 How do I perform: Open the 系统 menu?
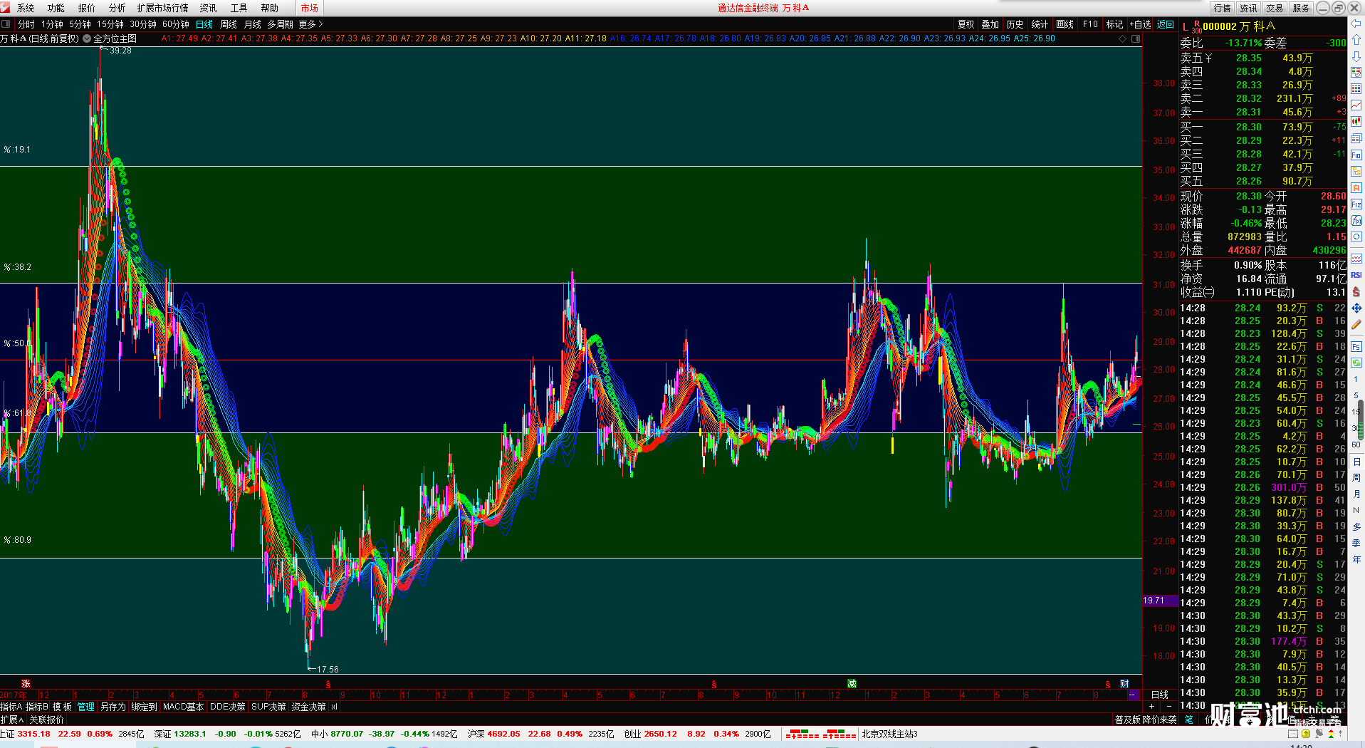pos(26,8)
